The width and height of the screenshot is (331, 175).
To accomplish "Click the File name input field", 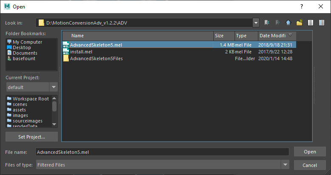I will tap(162, 152).
